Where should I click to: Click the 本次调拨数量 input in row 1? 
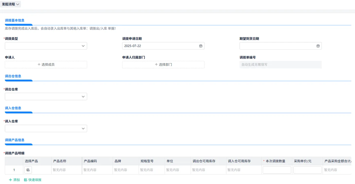[277, 170]
